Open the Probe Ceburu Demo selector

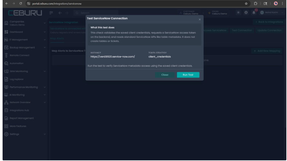[218, 13]
